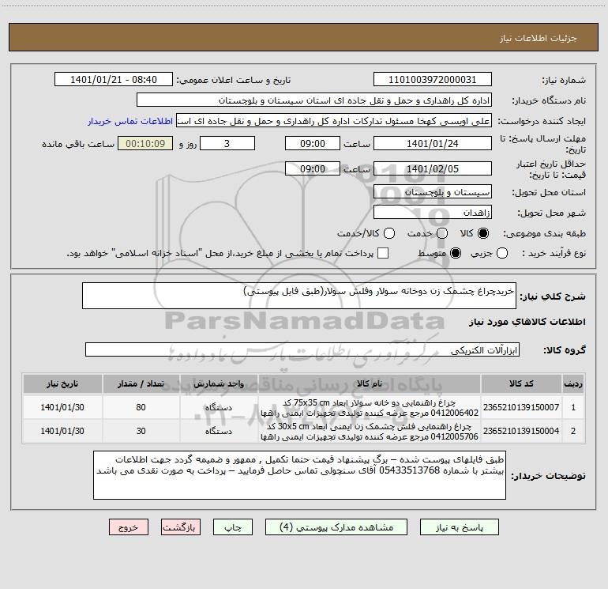Viewport: 608px width, 589px height.
Task: Click the response deadline hour field 09:00
Action: coord(313,143)
